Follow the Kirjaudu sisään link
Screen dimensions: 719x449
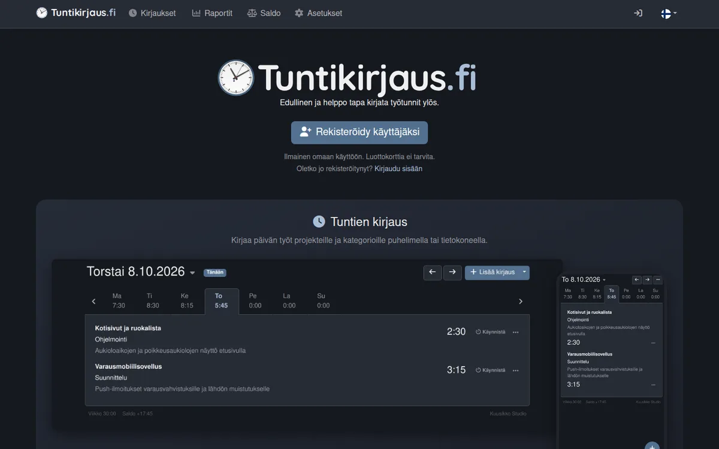coord(398,169)
